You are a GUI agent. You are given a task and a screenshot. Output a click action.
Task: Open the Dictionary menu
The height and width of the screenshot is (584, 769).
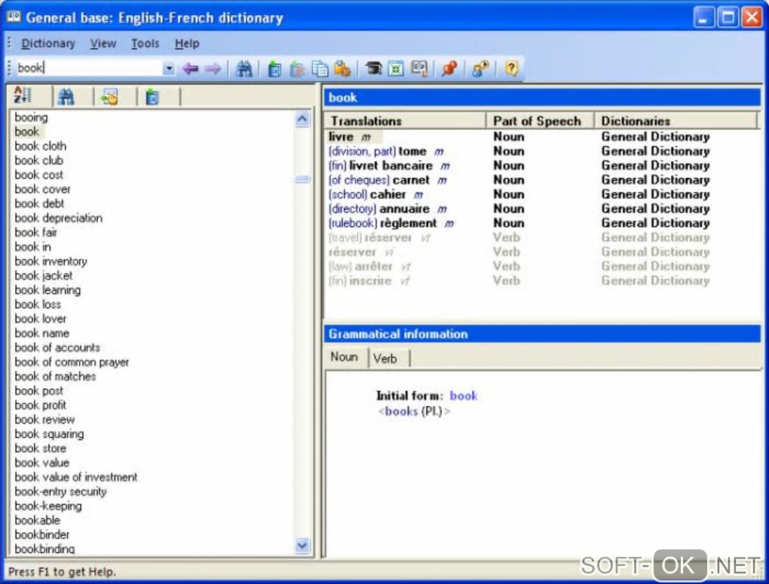click(48, 44)
